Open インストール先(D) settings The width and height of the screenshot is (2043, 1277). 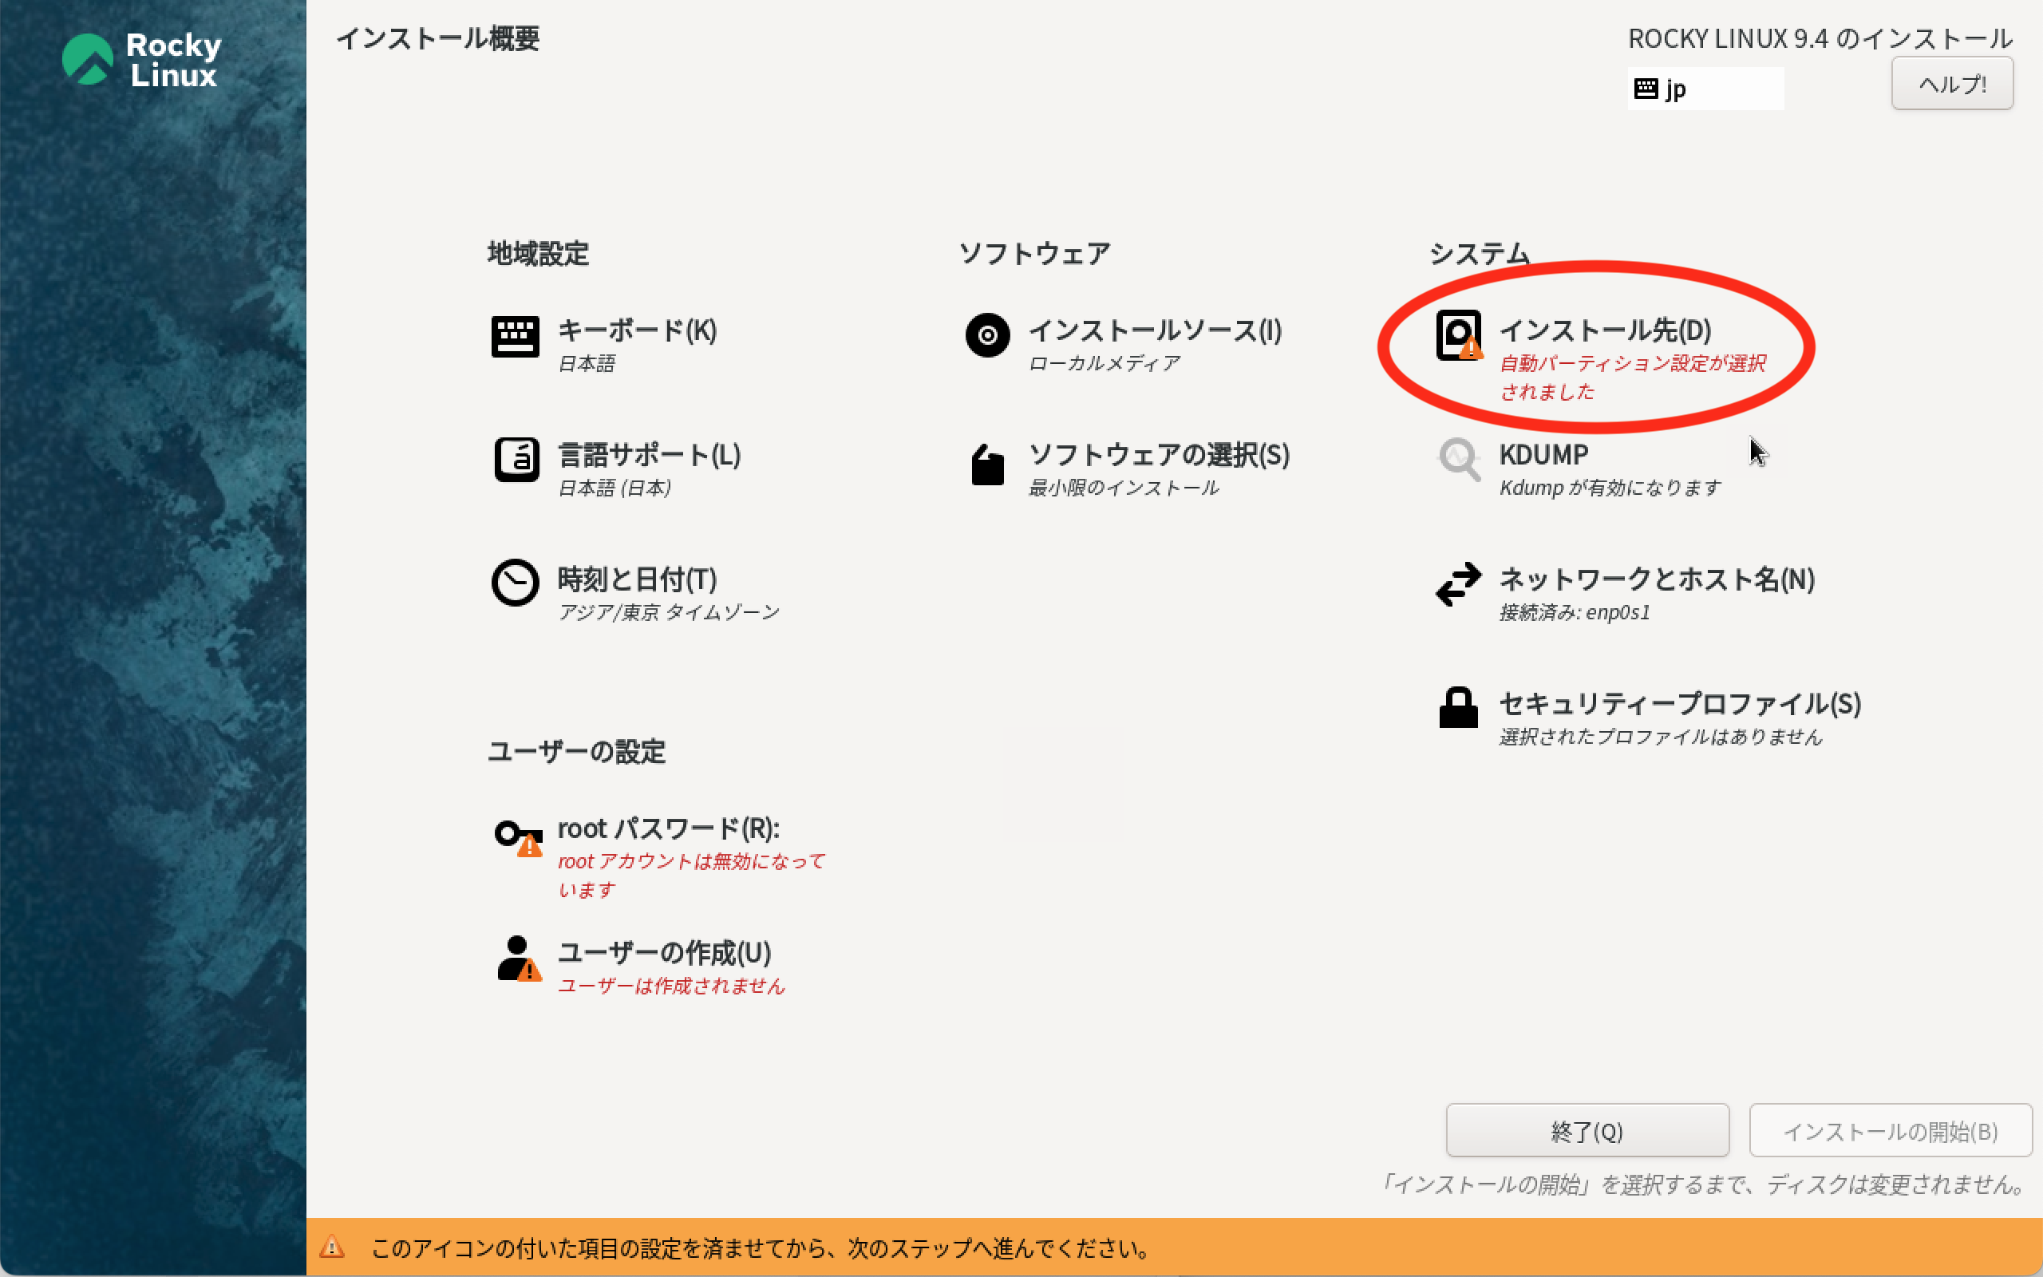pyautogui.click(x=1605, y=330)
